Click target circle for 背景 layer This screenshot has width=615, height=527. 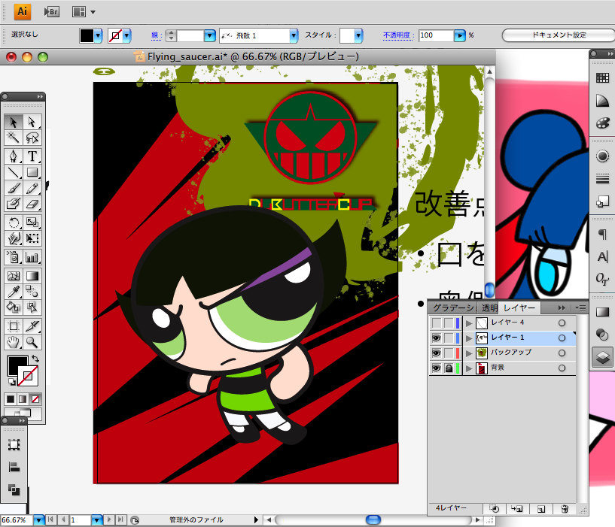click(562, 368)
